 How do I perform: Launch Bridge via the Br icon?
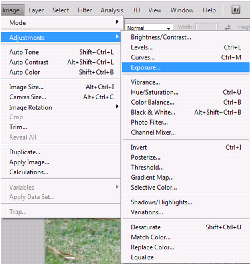[x=236, y=10]
